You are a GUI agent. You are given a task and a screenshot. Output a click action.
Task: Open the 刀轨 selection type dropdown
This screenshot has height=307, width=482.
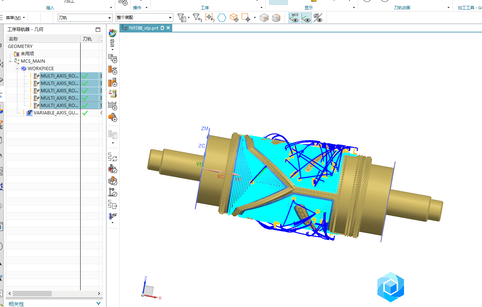coord(110,18)
